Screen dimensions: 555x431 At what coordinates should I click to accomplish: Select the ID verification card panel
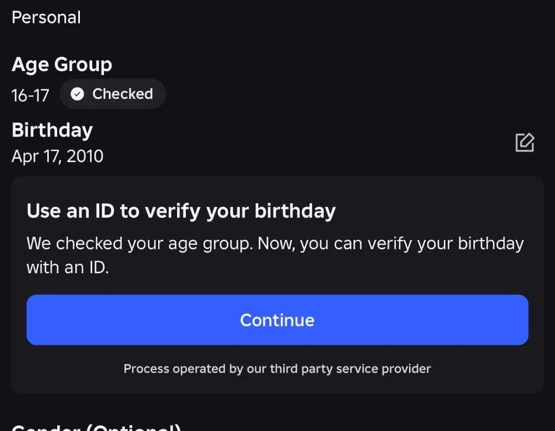[x=277, y=284]
